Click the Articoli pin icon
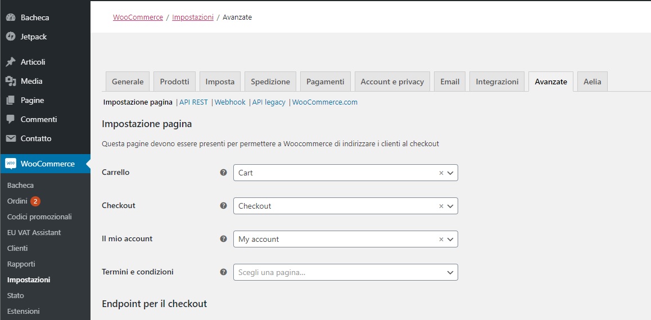The width and height of the screenshot is (651, 320). [x=11, y=62]
